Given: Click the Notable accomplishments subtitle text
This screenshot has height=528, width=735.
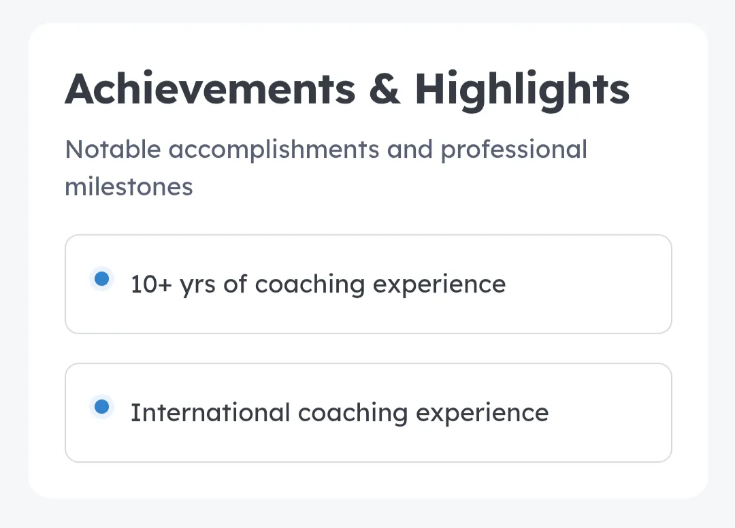Looking at the screenshot, I should pyautogui.click(x=326, y=168).
